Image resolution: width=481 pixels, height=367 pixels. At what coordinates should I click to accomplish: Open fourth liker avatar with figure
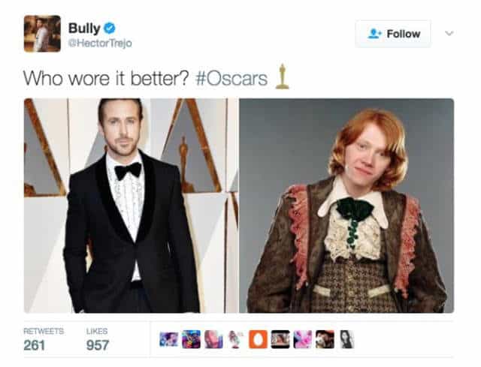[235, 339]
